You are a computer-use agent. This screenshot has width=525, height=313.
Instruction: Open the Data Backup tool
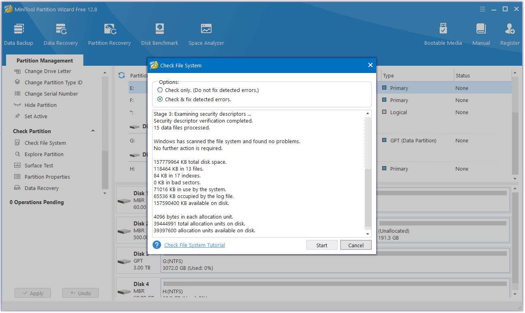click(19, 35)
